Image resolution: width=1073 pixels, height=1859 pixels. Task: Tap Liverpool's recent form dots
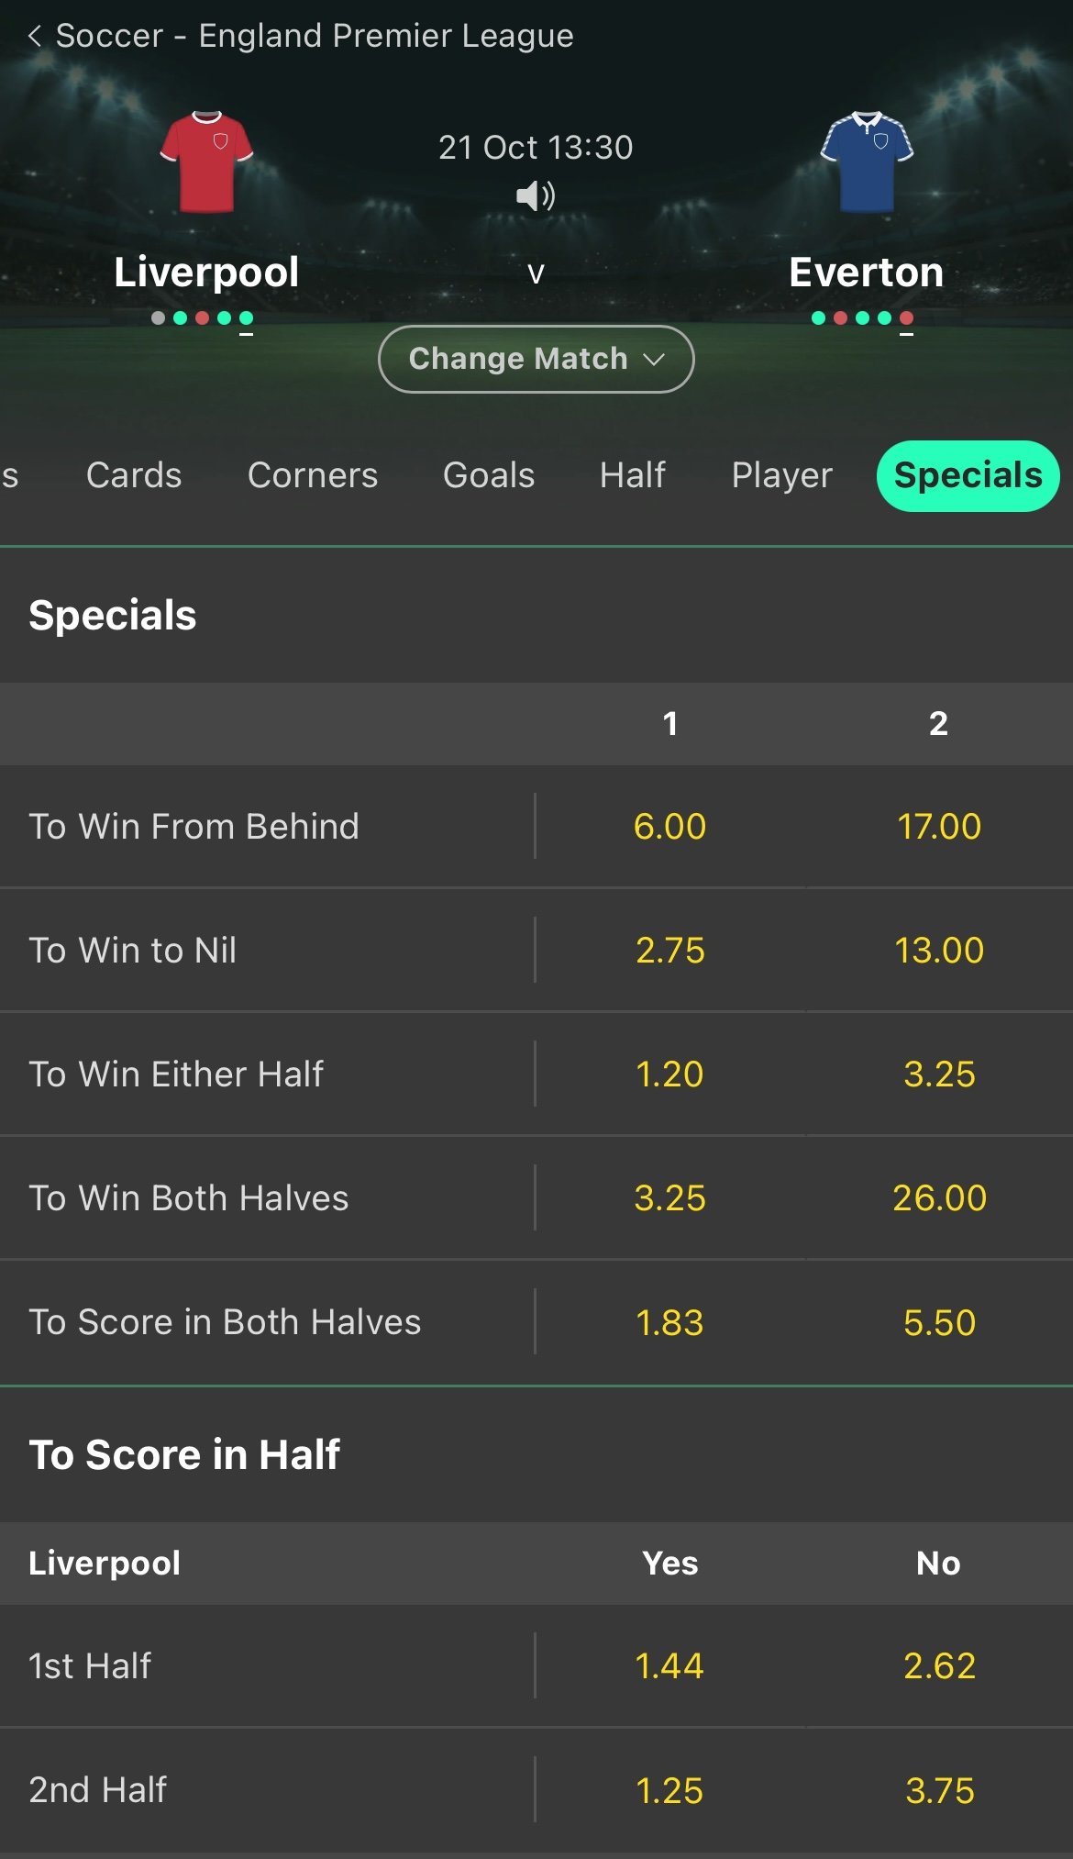[x=203, y=318]
